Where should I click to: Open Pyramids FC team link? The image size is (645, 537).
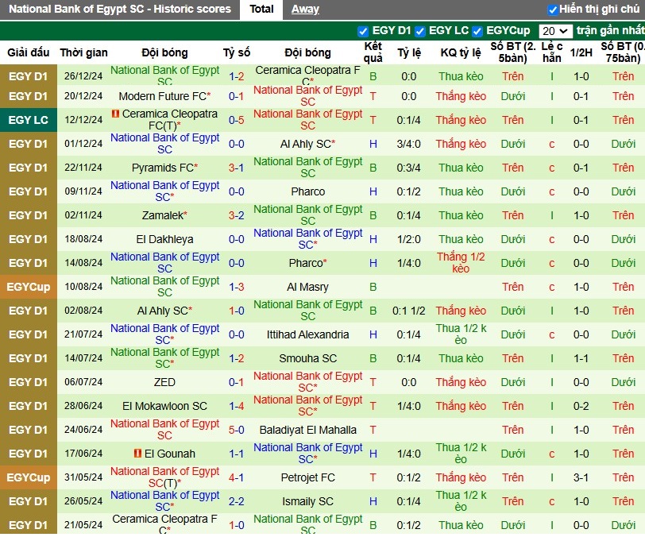(x=164, y=168)
